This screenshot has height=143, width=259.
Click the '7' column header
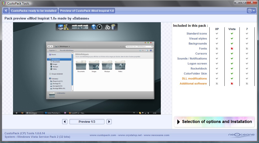tap(247, 29)
